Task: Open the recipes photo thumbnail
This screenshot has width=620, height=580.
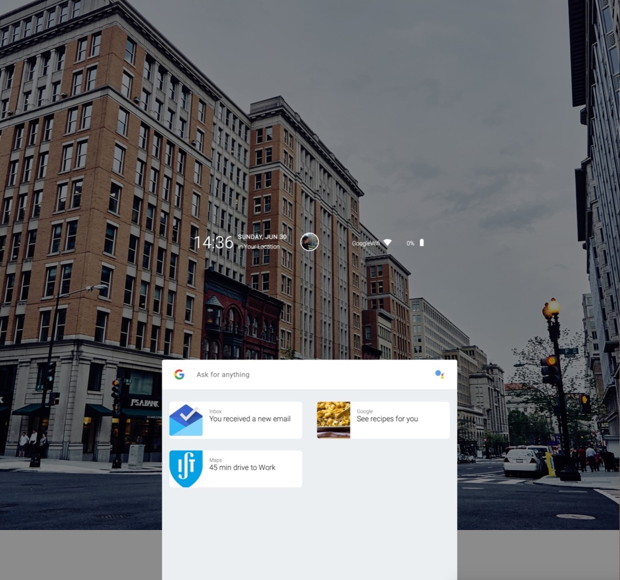Action: 333,420
